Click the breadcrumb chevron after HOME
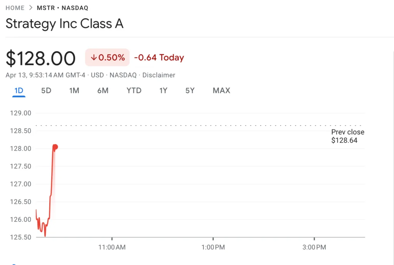 point(30,7)
